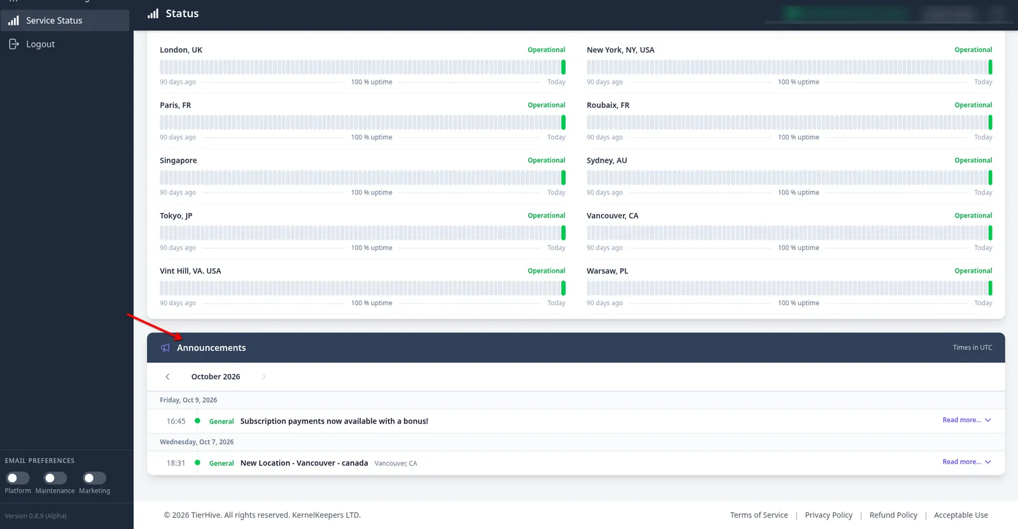This screenshot has height=529, width=1018.
Task: Click the Announcements megaphone icon
Action: [x=165, y=348]
